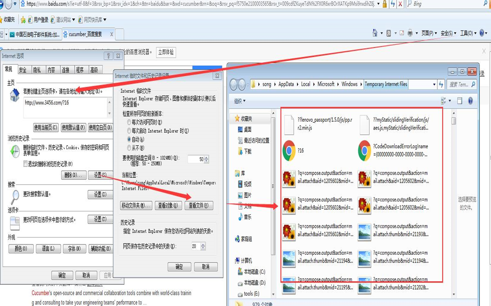Screen dimensions: 491x306
Task: Enable 退出时删除浏览历史记录 checkbox
Action: 26,164
